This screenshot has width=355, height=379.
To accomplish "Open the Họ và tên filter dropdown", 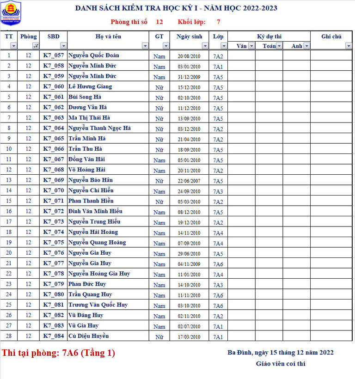I will pos(145,46).
